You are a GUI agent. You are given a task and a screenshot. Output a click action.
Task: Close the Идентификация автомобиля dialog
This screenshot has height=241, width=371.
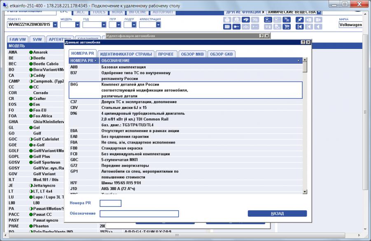coord(267,36)
